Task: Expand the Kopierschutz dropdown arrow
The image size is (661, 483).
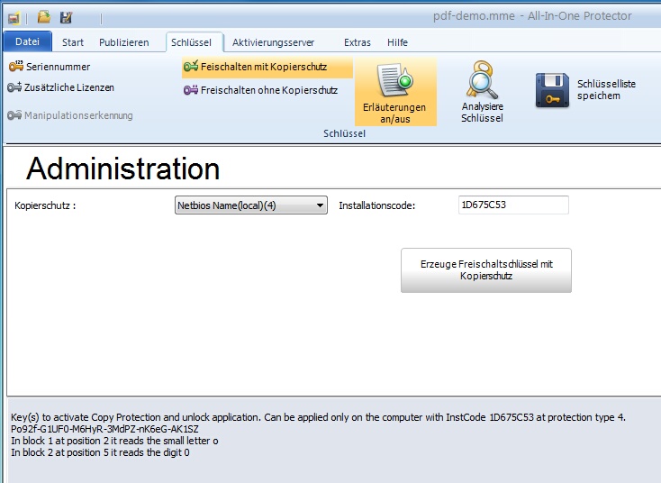Action: pyautogui.click(x=321, y=205)
